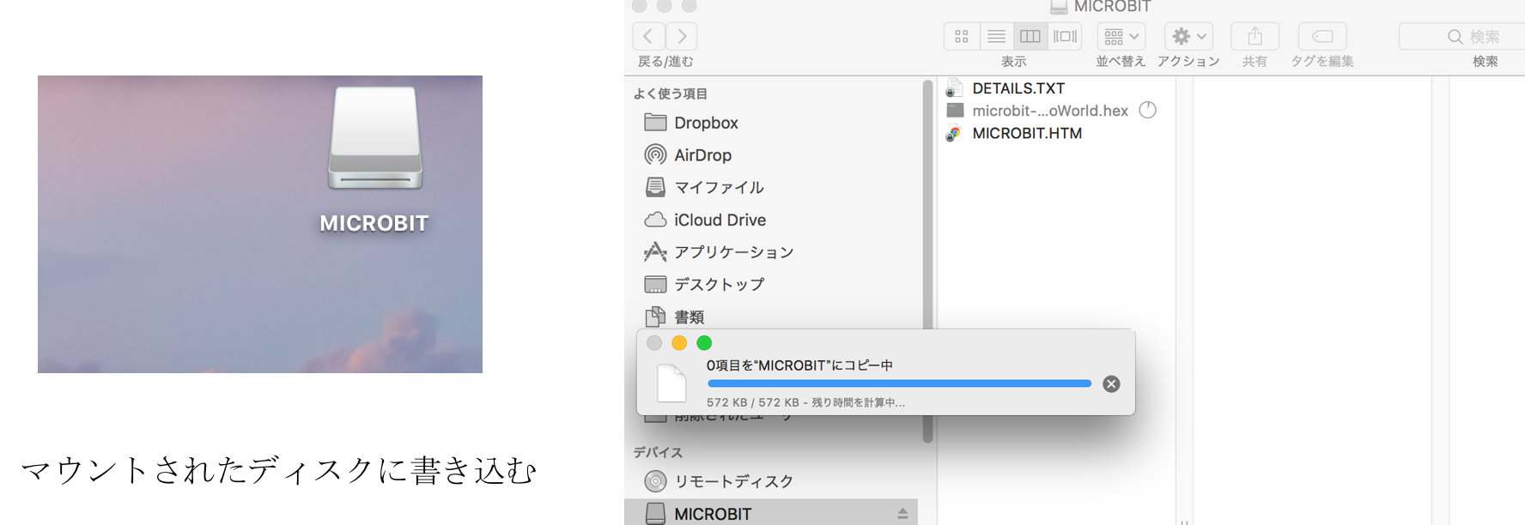Click the よく使う項目 sidebar heading
The width and height of the screenshot is (1525, 525).
pos(671,94)
